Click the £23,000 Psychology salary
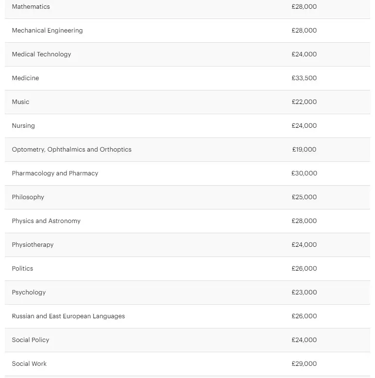This screenshot has width=375, height=378. [x=304, y=292]
